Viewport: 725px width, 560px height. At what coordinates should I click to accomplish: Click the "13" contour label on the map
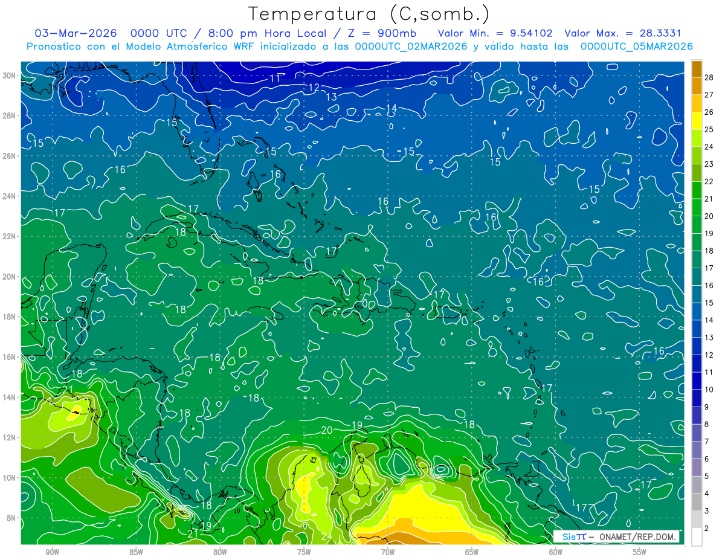coord(331,97)
